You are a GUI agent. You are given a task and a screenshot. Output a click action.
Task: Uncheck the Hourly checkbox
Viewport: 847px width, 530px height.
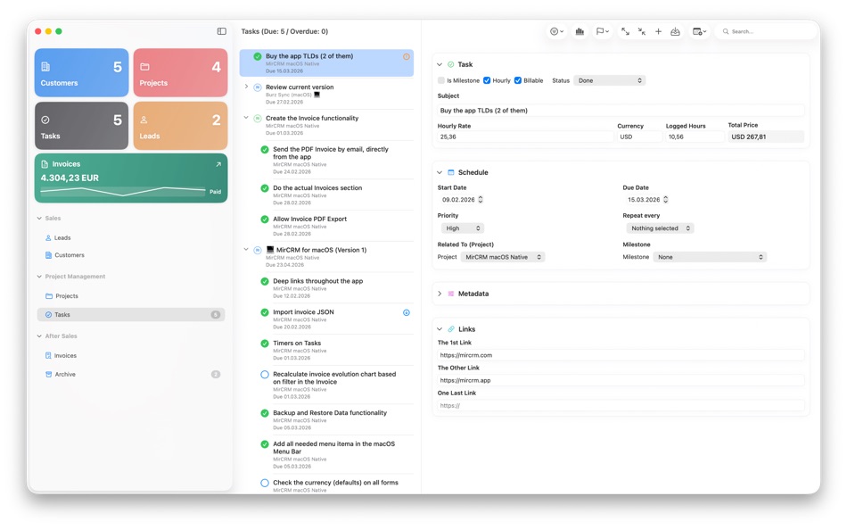(x=487, y=80)
